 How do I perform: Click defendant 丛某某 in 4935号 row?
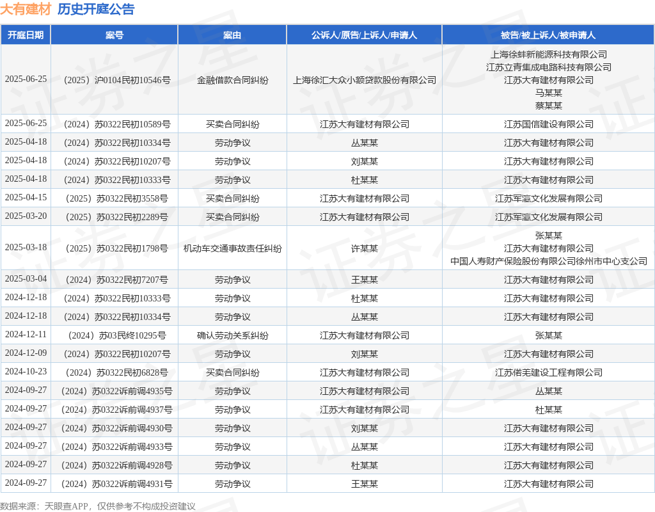(x=548, y=391)
